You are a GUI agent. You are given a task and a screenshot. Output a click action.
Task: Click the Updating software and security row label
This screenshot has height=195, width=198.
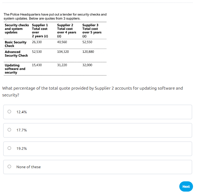(x=15, y=69)
